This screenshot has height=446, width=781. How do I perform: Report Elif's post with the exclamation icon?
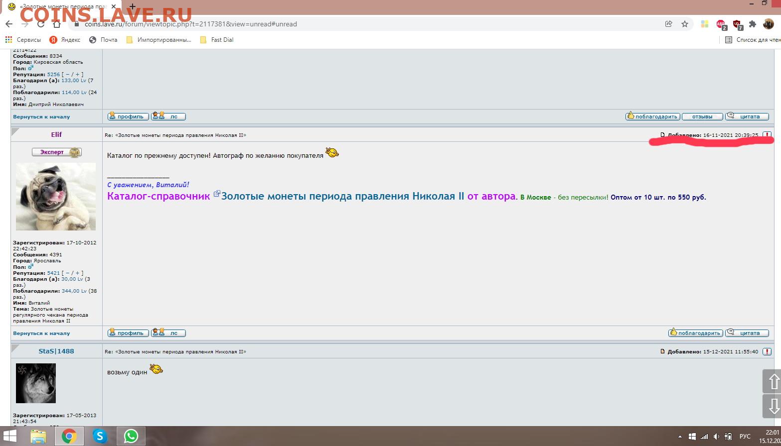[767, 135]
